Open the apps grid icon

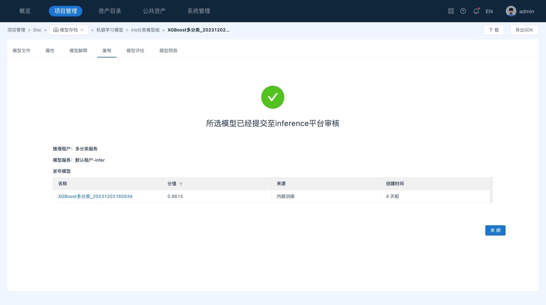(451, 11)
